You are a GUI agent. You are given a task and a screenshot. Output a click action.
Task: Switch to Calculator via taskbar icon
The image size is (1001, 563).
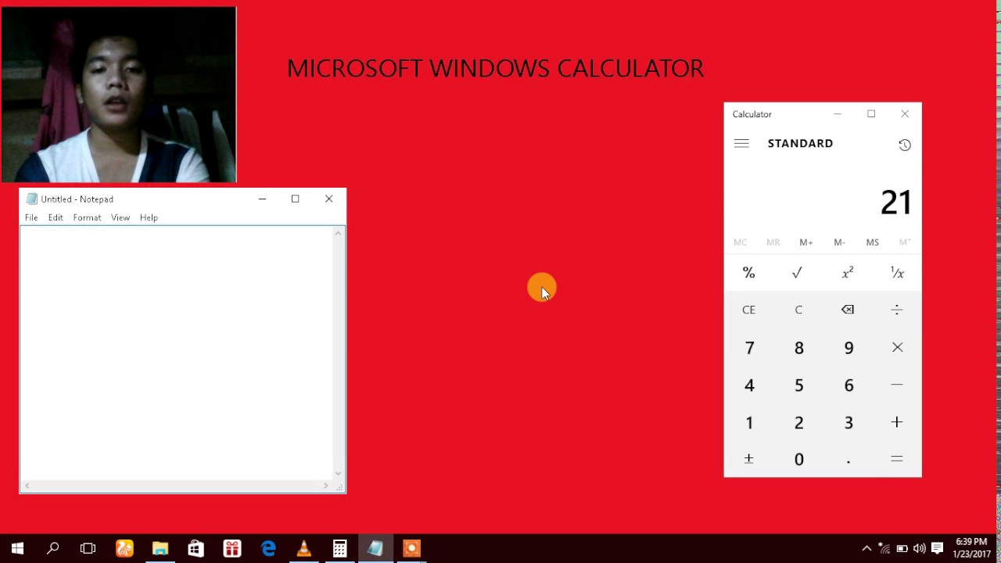339,549
